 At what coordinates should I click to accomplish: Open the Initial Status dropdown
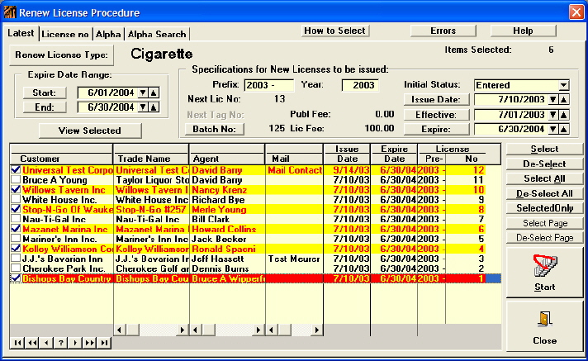click(563, 85)
